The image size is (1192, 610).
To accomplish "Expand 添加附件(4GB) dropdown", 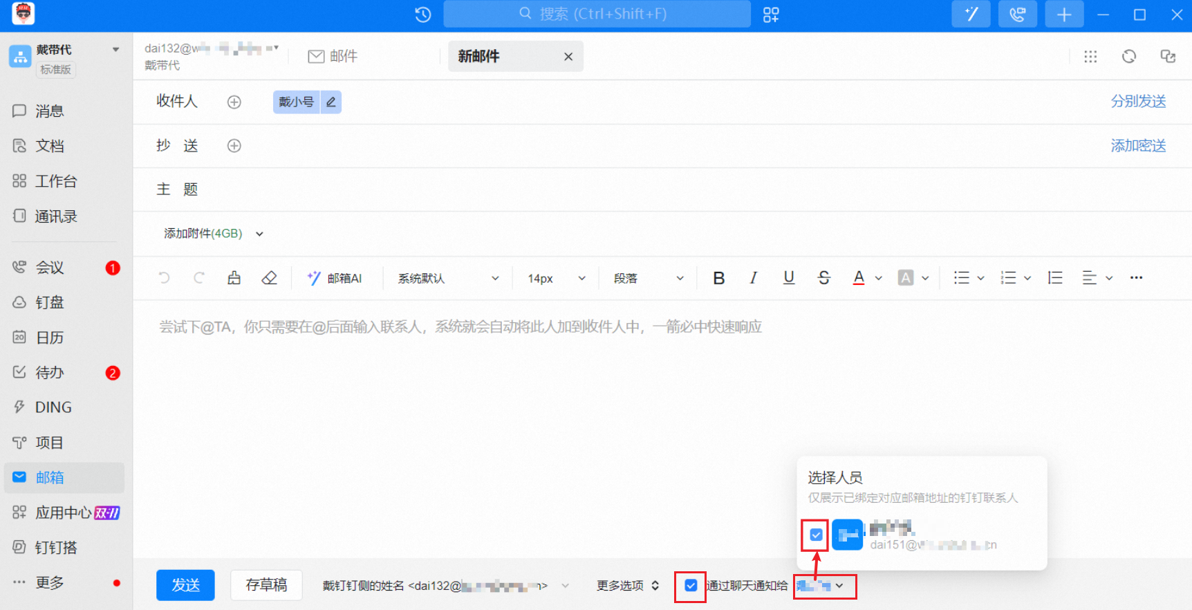I will pos(259,234).
